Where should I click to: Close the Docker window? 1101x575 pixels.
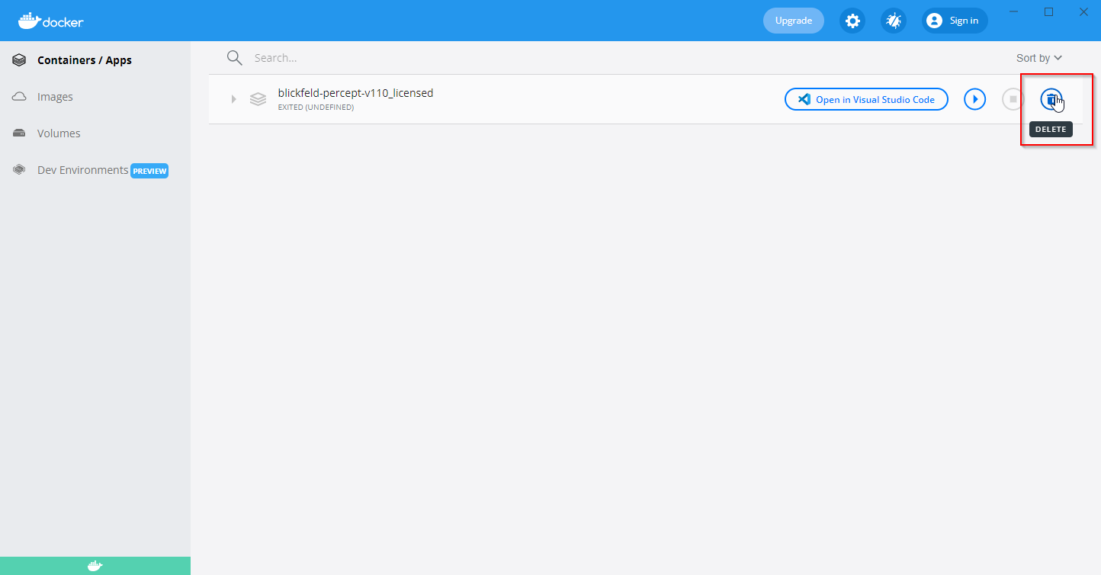[1083, 11]
